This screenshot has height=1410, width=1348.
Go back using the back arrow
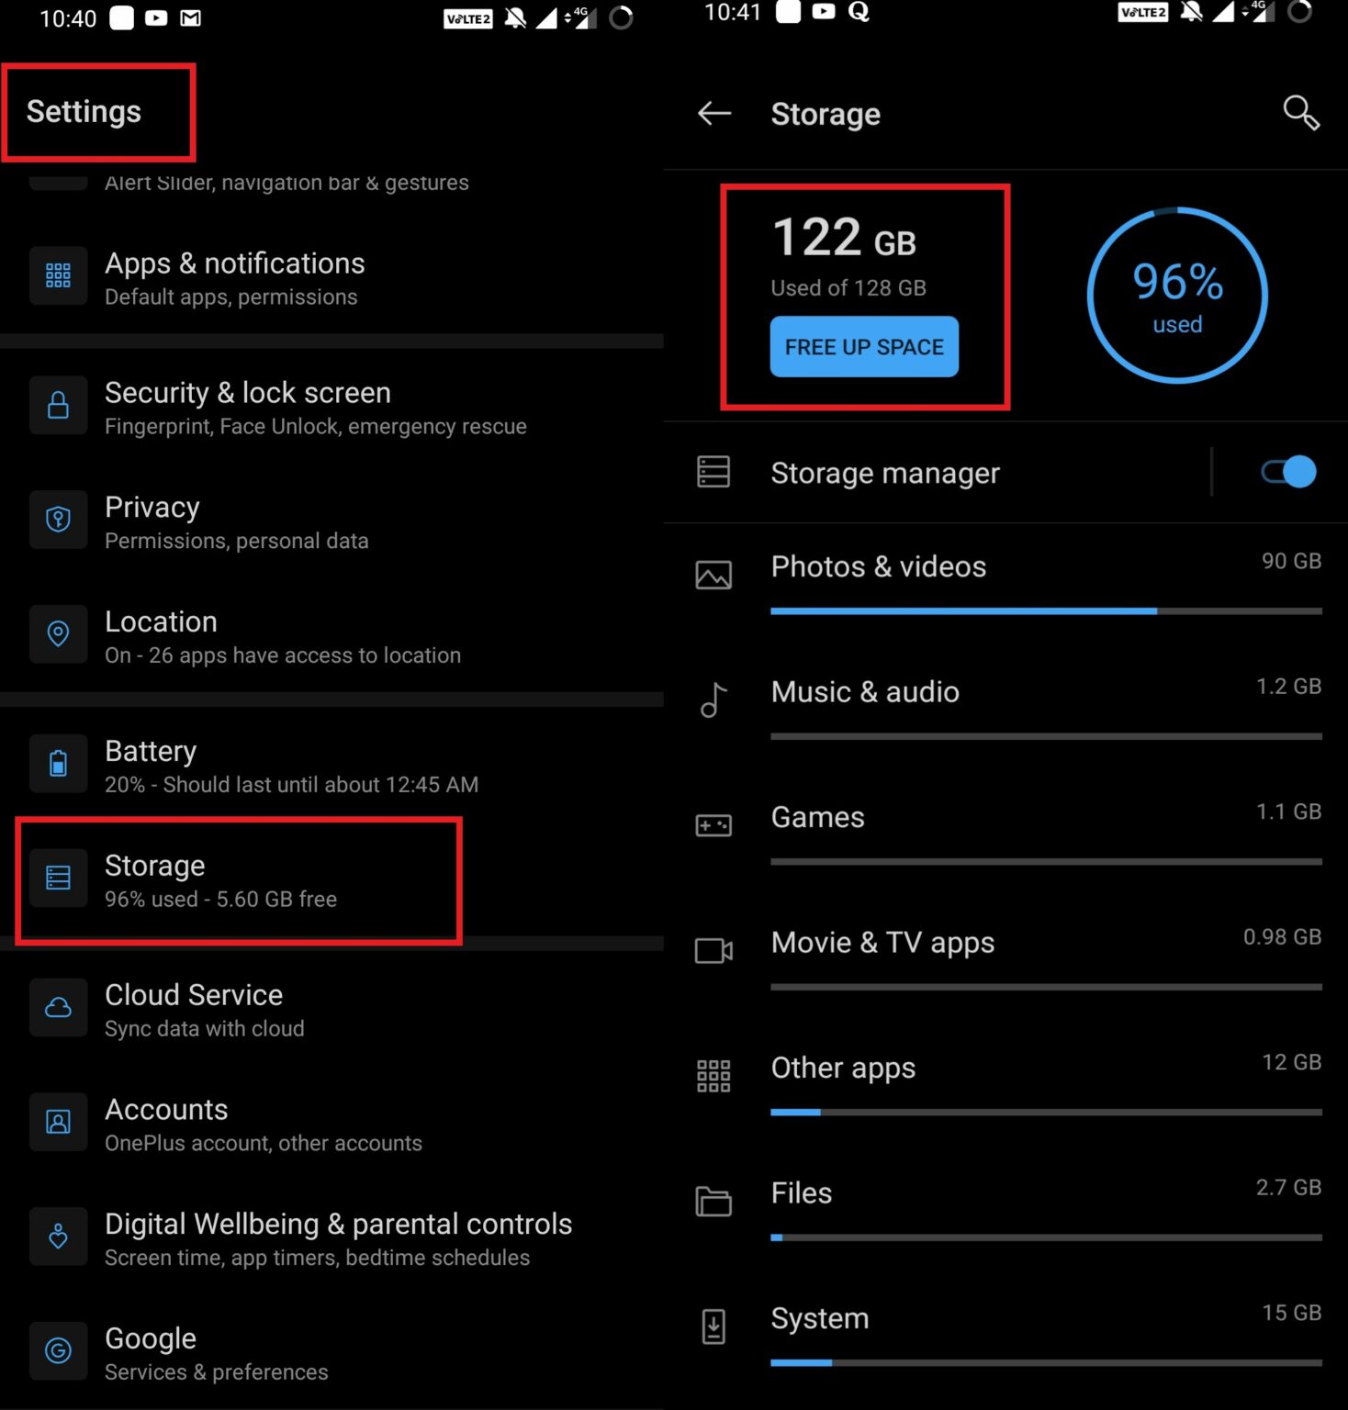[713, 113]
